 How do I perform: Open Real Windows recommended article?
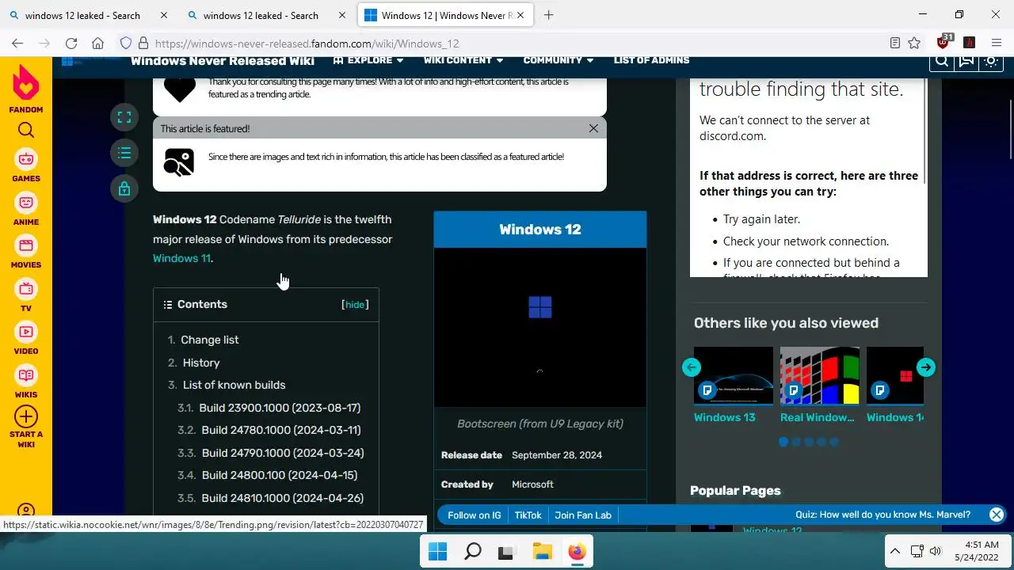[819, 386]
